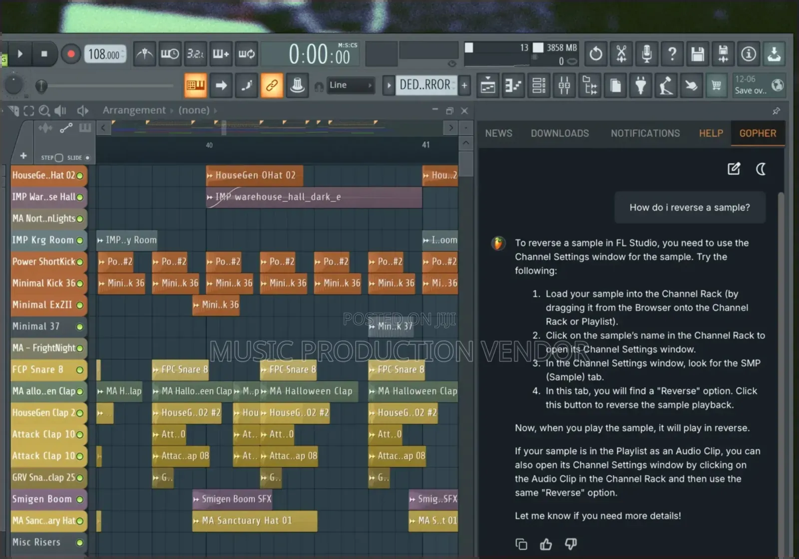The image size is (799, 559).
Task: Switch to the HELP tab
Action: click(711, 133)
